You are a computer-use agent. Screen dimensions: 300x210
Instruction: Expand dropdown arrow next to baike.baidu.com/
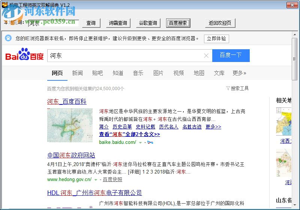click(x=140, y=142)
